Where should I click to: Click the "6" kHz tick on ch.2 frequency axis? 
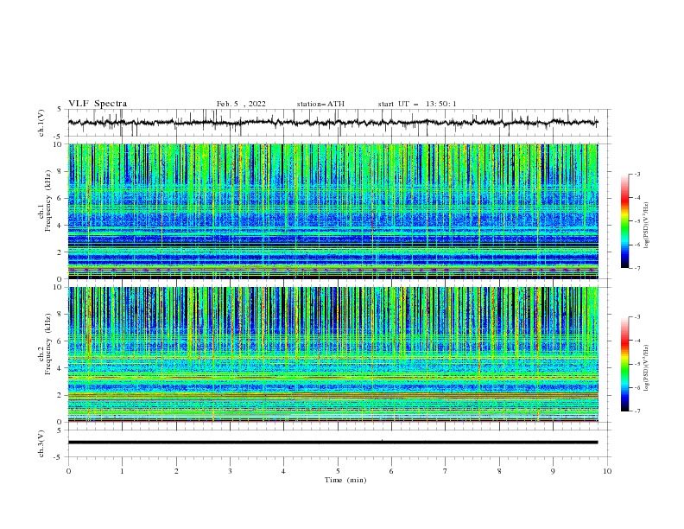[61, 341]
